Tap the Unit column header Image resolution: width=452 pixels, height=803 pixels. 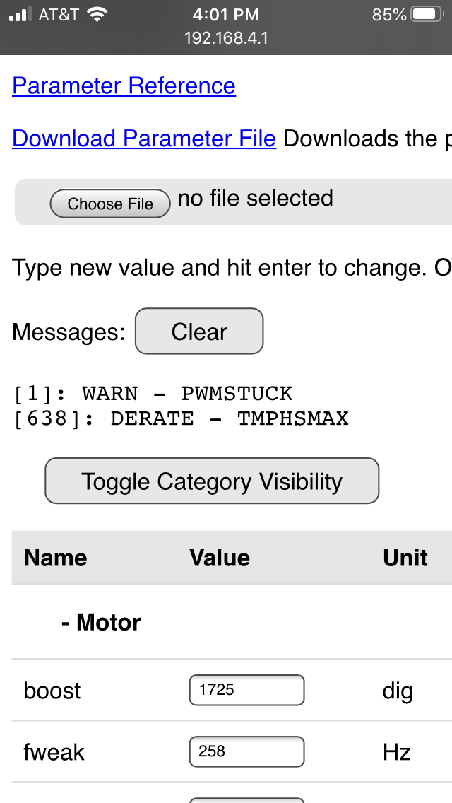coord(405,558)
